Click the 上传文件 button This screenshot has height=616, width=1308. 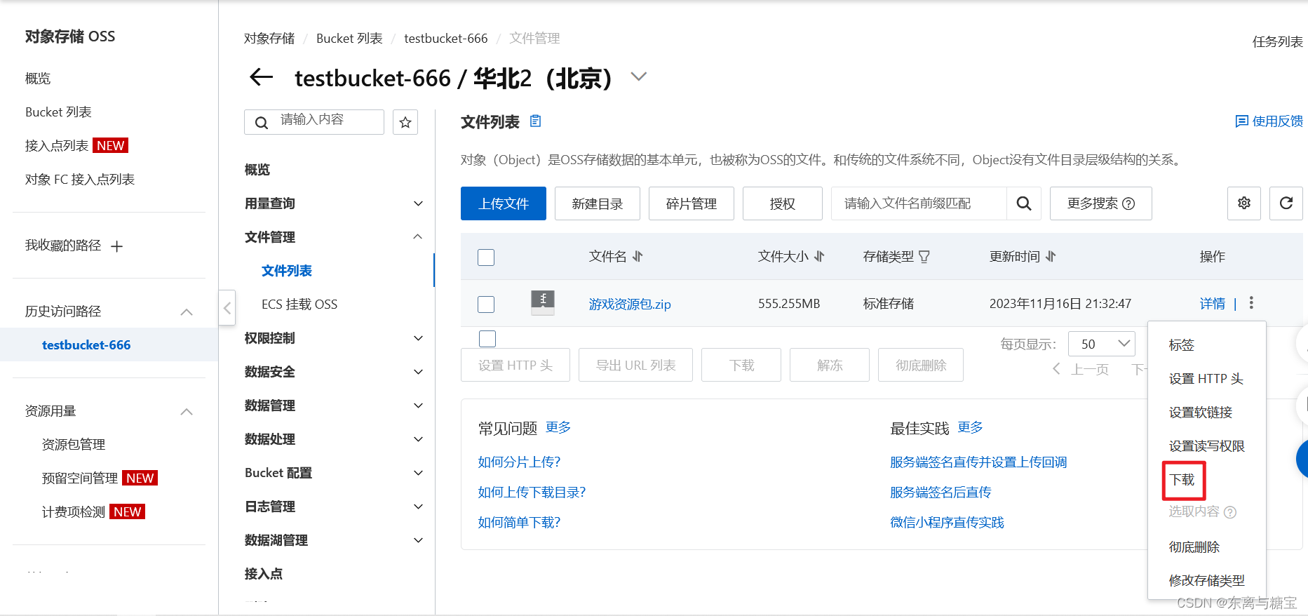tap(504, 203)
